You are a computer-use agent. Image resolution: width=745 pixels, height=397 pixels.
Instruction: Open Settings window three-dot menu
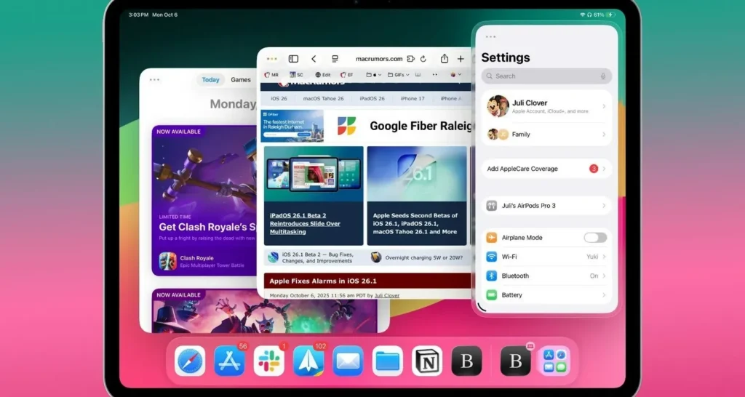click(x=491, y=36)
